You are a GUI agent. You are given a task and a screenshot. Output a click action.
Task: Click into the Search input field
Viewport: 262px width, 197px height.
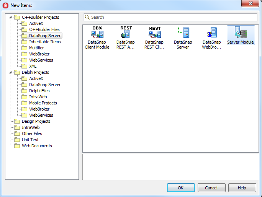tap(170, 17)
